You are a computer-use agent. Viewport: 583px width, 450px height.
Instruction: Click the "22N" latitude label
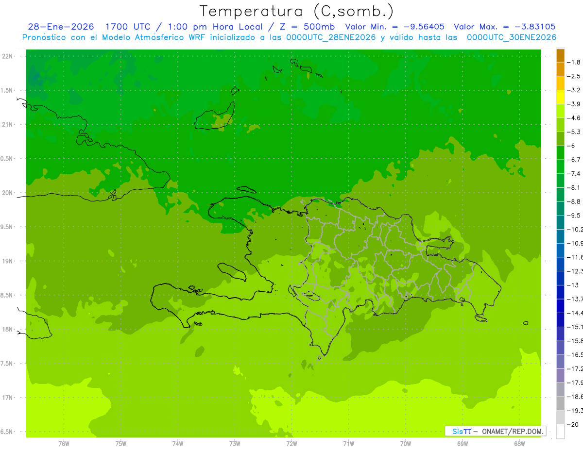[7, 56]
